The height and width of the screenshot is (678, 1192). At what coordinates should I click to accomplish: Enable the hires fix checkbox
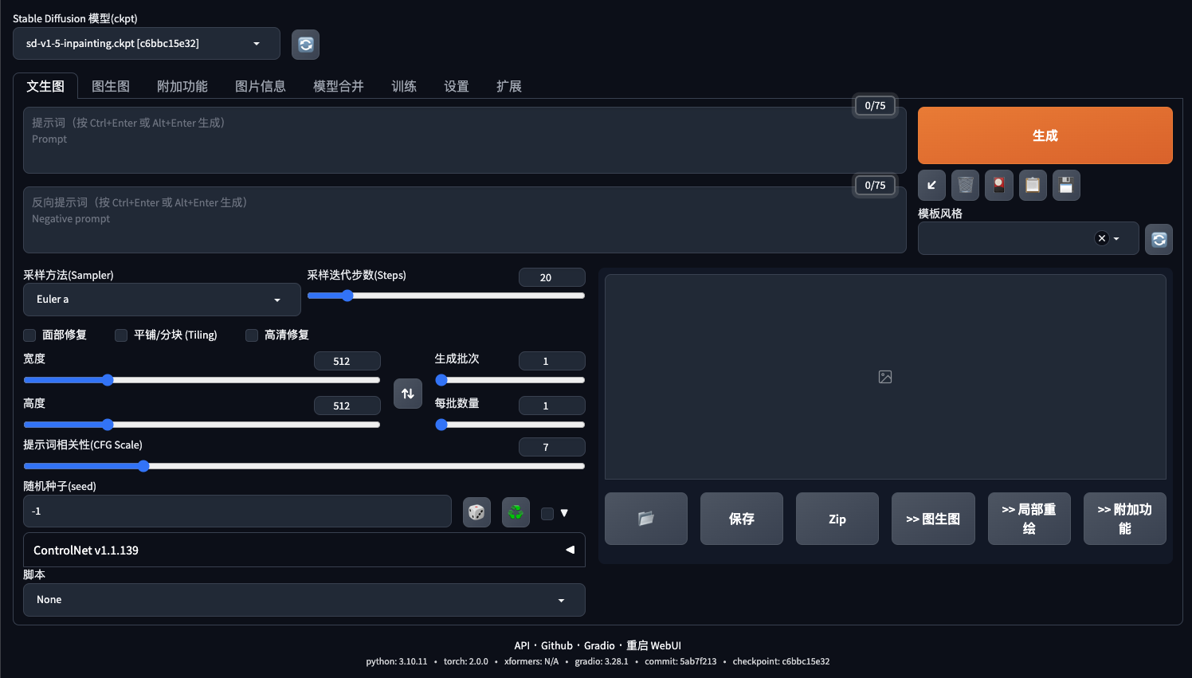(252, 335)
